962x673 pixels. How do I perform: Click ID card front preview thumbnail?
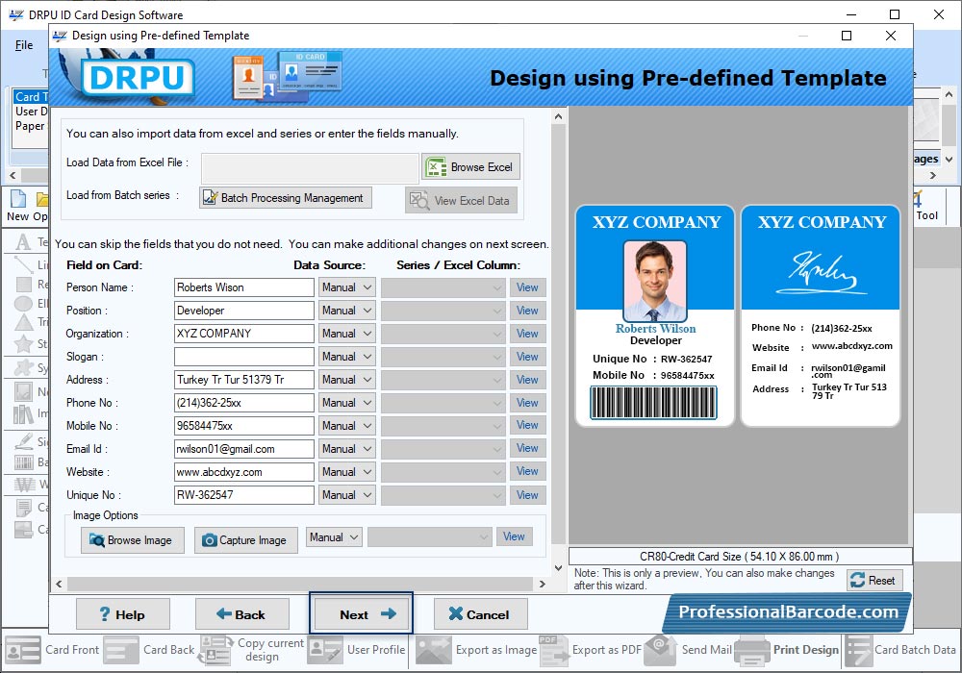[x=654, y=315]
